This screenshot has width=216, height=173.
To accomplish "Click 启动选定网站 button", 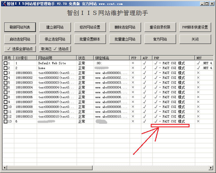I will [20, 39].
